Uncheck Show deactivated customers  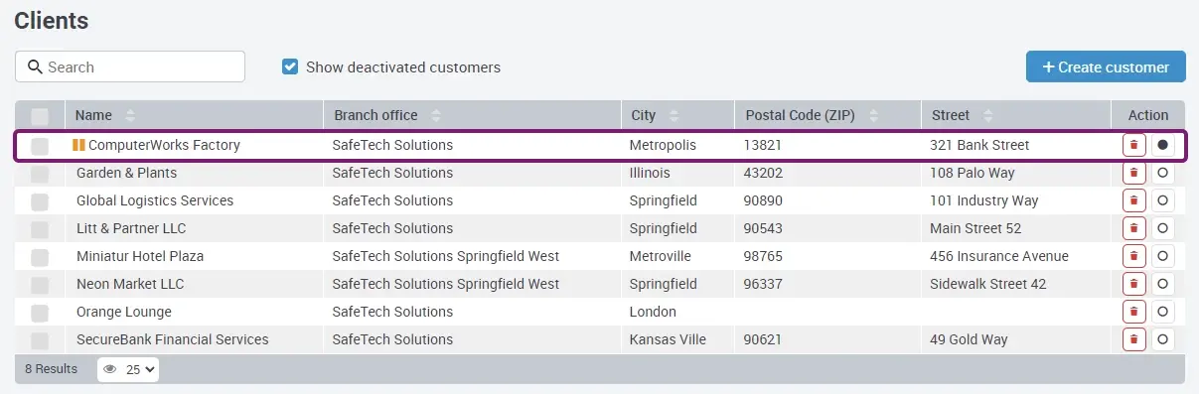(x=290, y=66)
